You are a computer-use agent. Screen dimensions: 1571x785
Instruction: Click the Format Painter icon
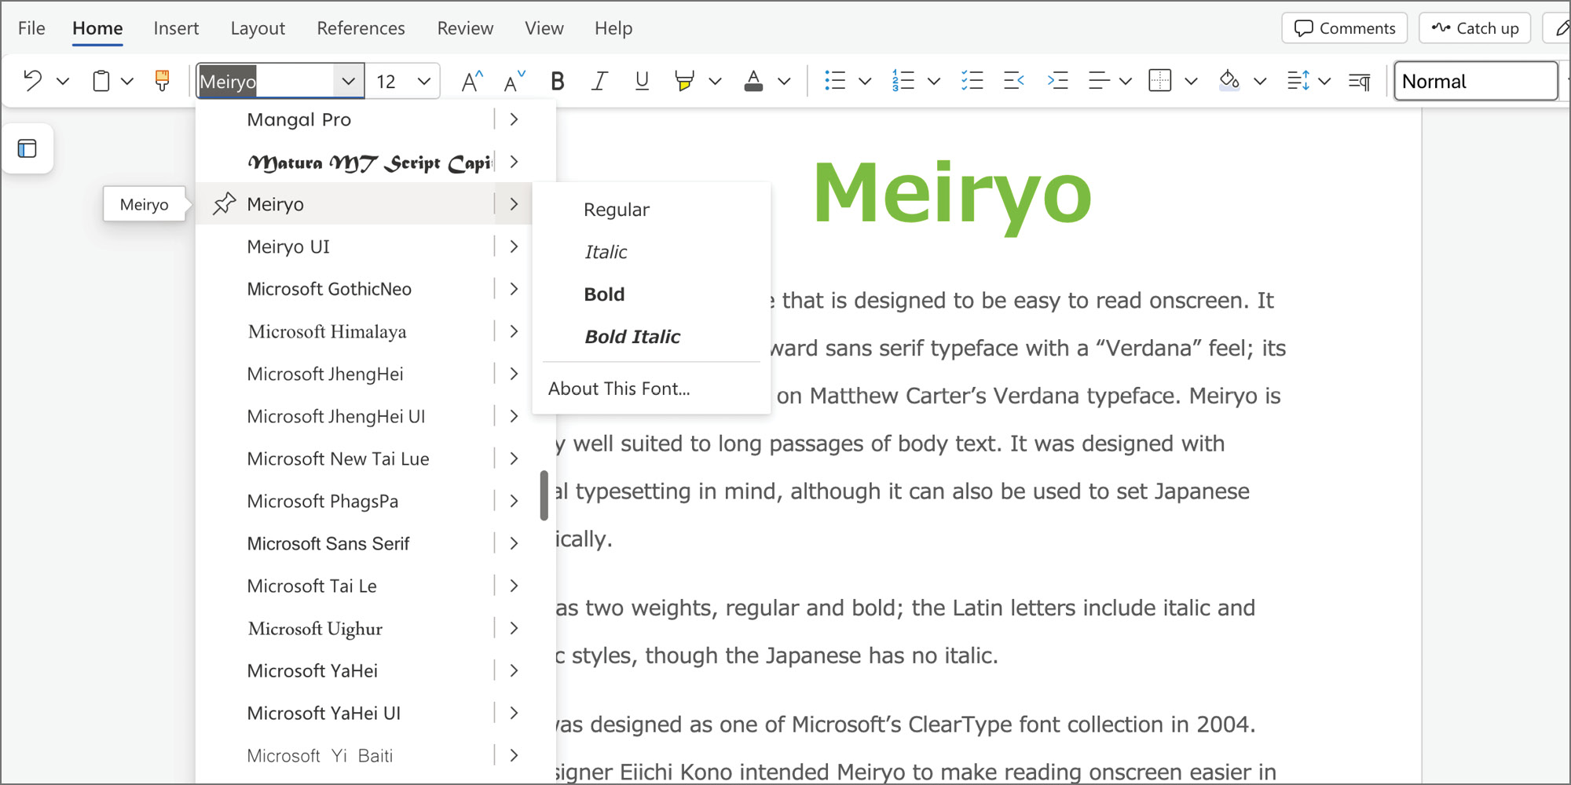pyautogui.click(x=163, y=81)
